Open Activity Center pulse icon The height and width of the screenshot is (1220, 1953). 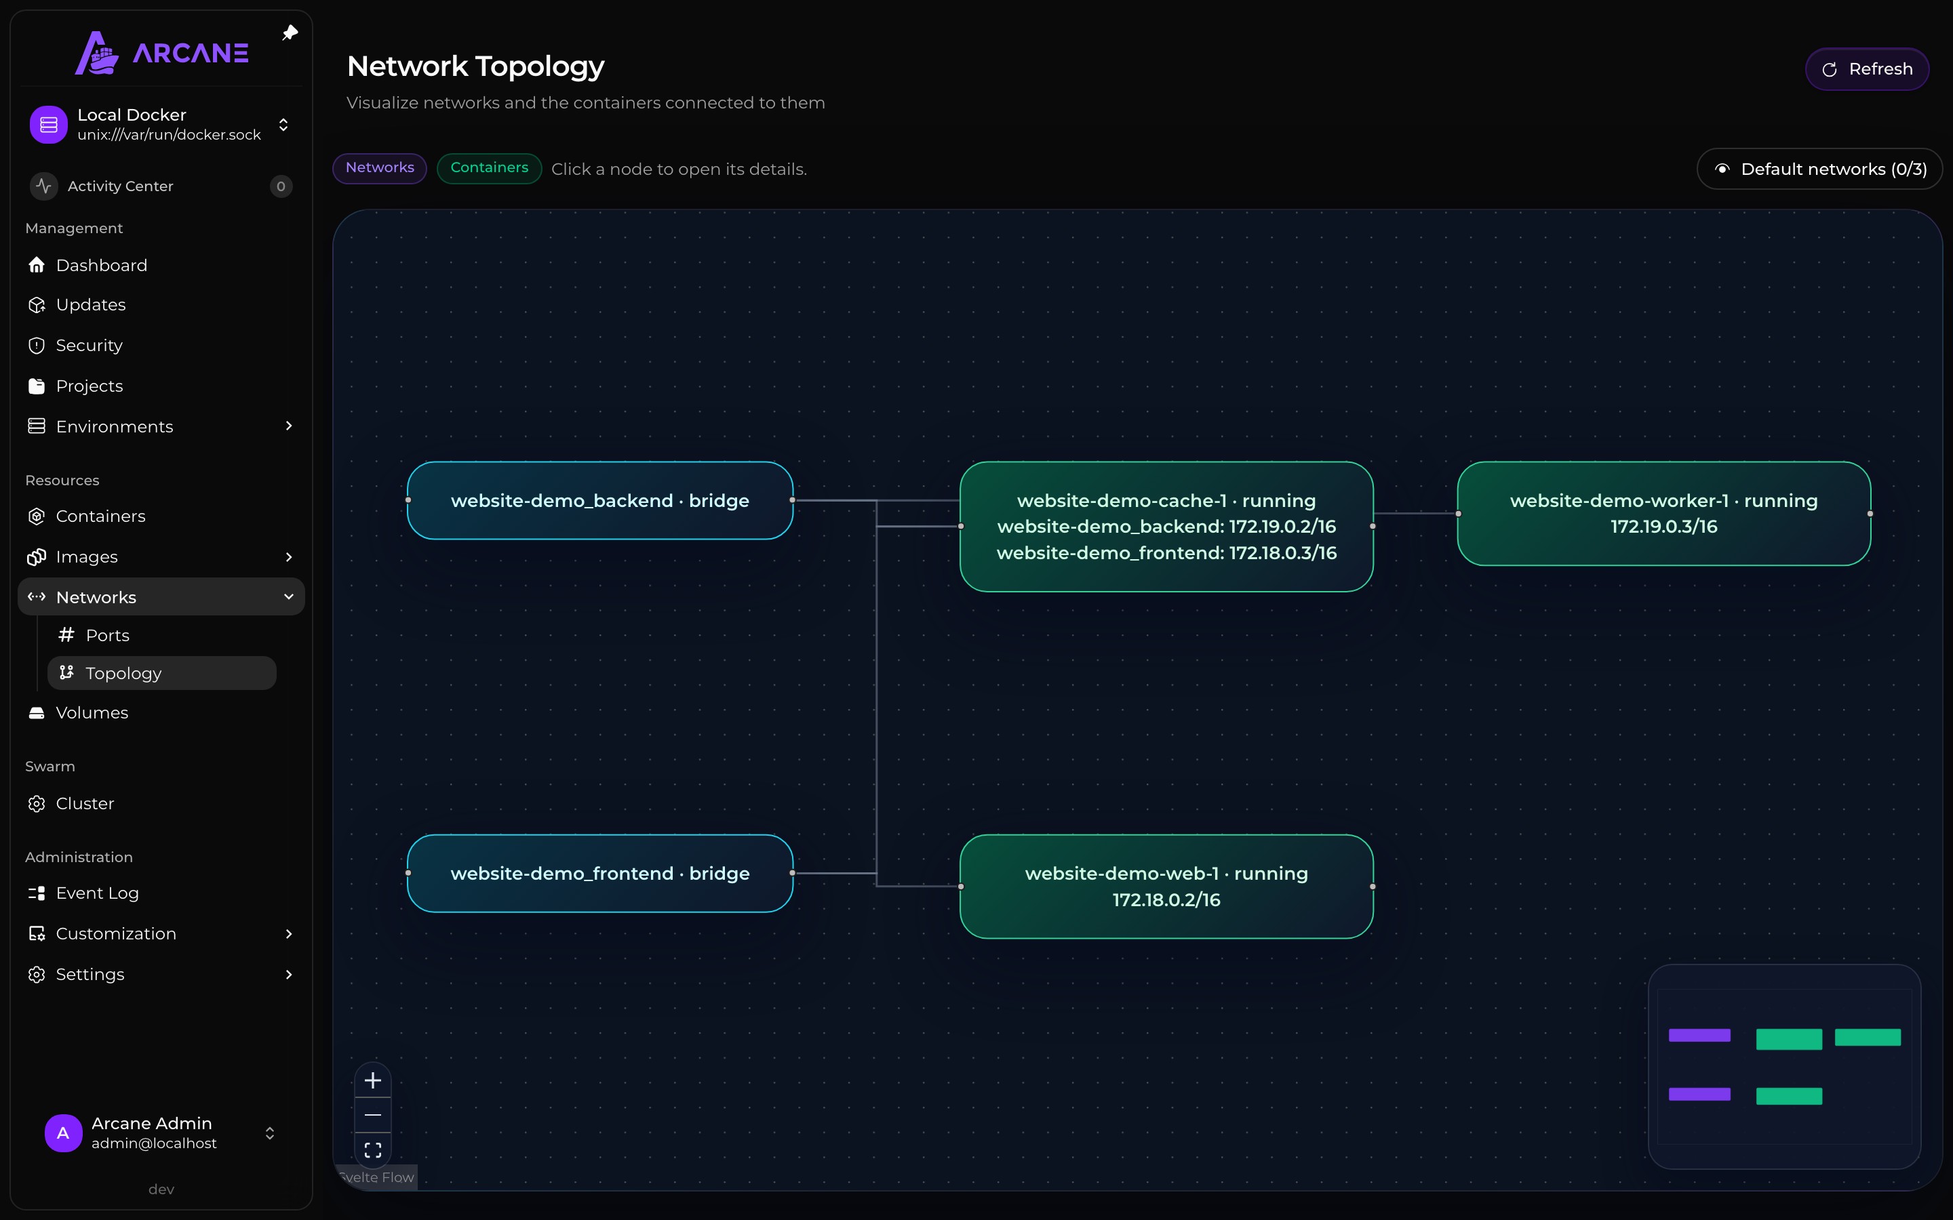(43, 186)
